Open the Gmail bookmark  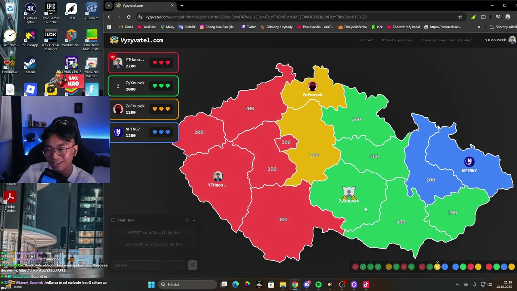point(126,27)
